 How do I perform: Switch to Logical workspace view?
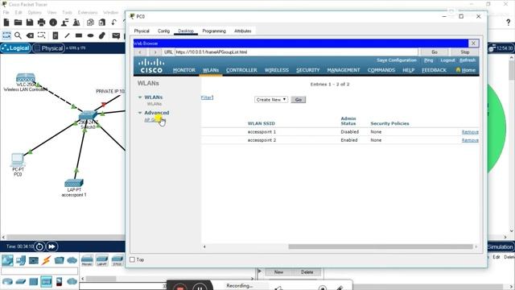point(16,48)
